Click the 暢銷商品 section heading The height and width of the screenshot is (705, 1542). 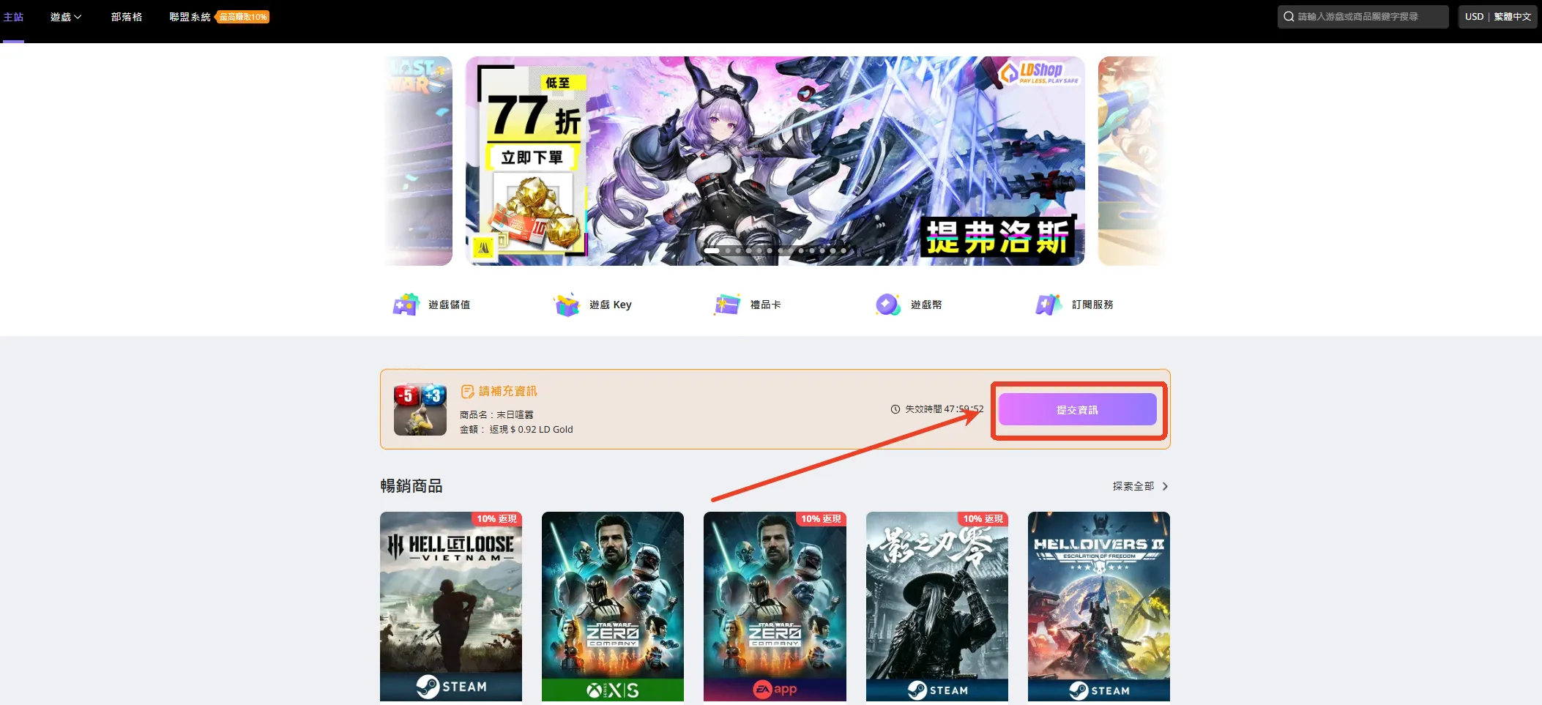(x=411, y=486)
